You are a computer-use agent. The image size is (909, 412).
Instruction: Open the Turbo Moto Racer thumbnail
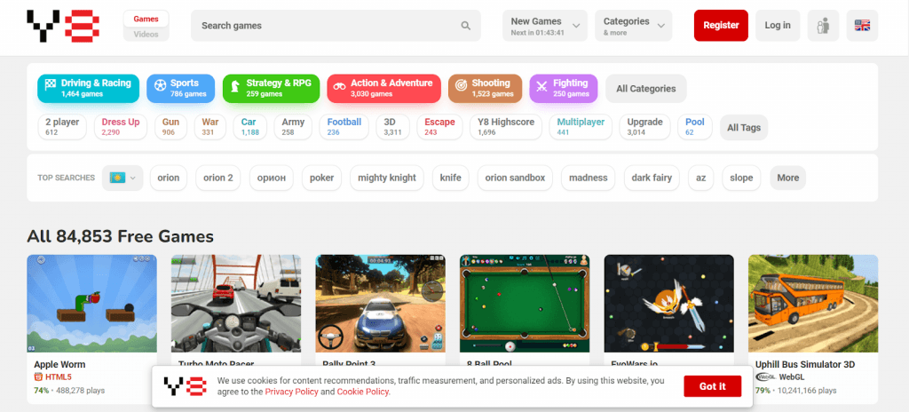pos(236,304)
